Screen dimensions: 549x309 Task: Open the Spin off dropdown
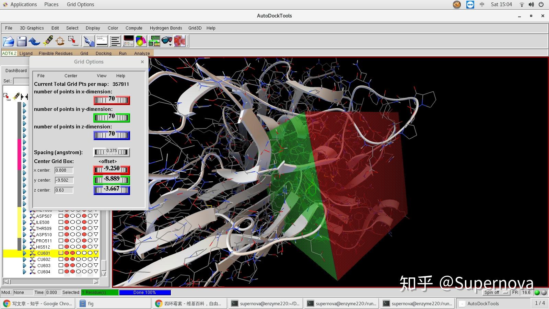point(496,293)
